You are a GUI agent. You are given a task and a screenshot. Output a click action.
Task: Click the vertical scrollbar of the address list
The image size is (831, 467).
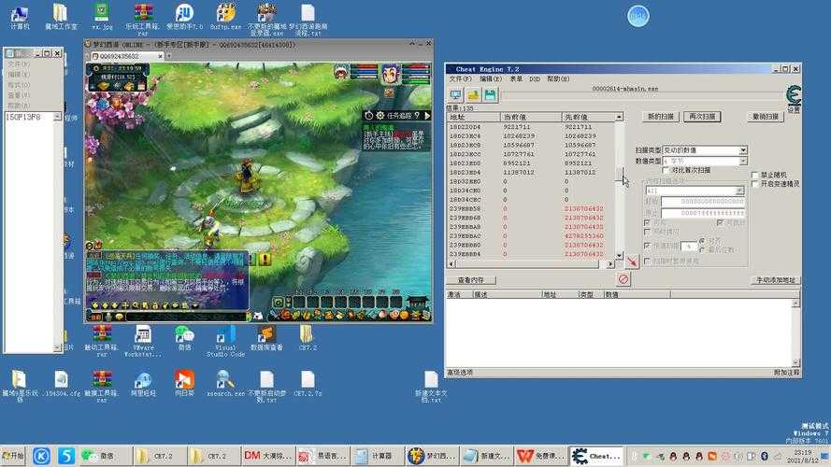(x=619, y=187)
